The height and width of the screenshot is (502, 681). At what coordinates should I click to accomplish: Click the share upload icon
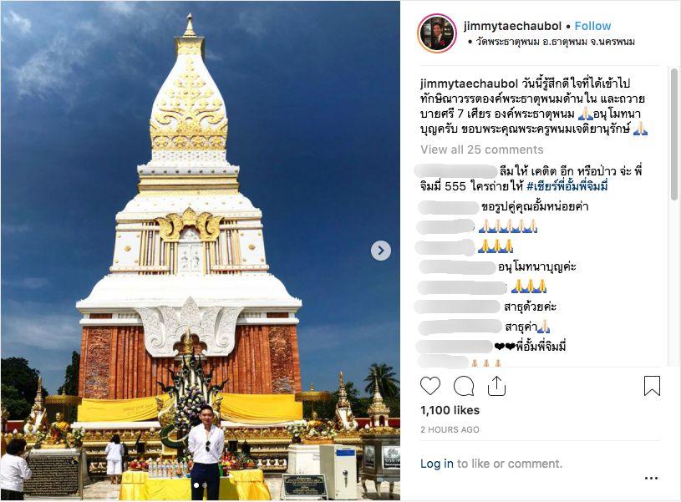pyautogui.click(x=496, y=386)
